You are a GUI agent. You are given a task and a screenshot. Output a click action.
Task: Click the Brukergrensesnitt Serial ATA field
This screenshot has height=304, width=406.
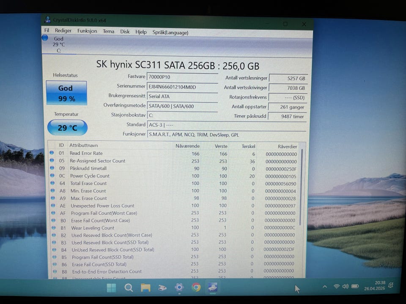pyautogui.click(x=182, y=96)
